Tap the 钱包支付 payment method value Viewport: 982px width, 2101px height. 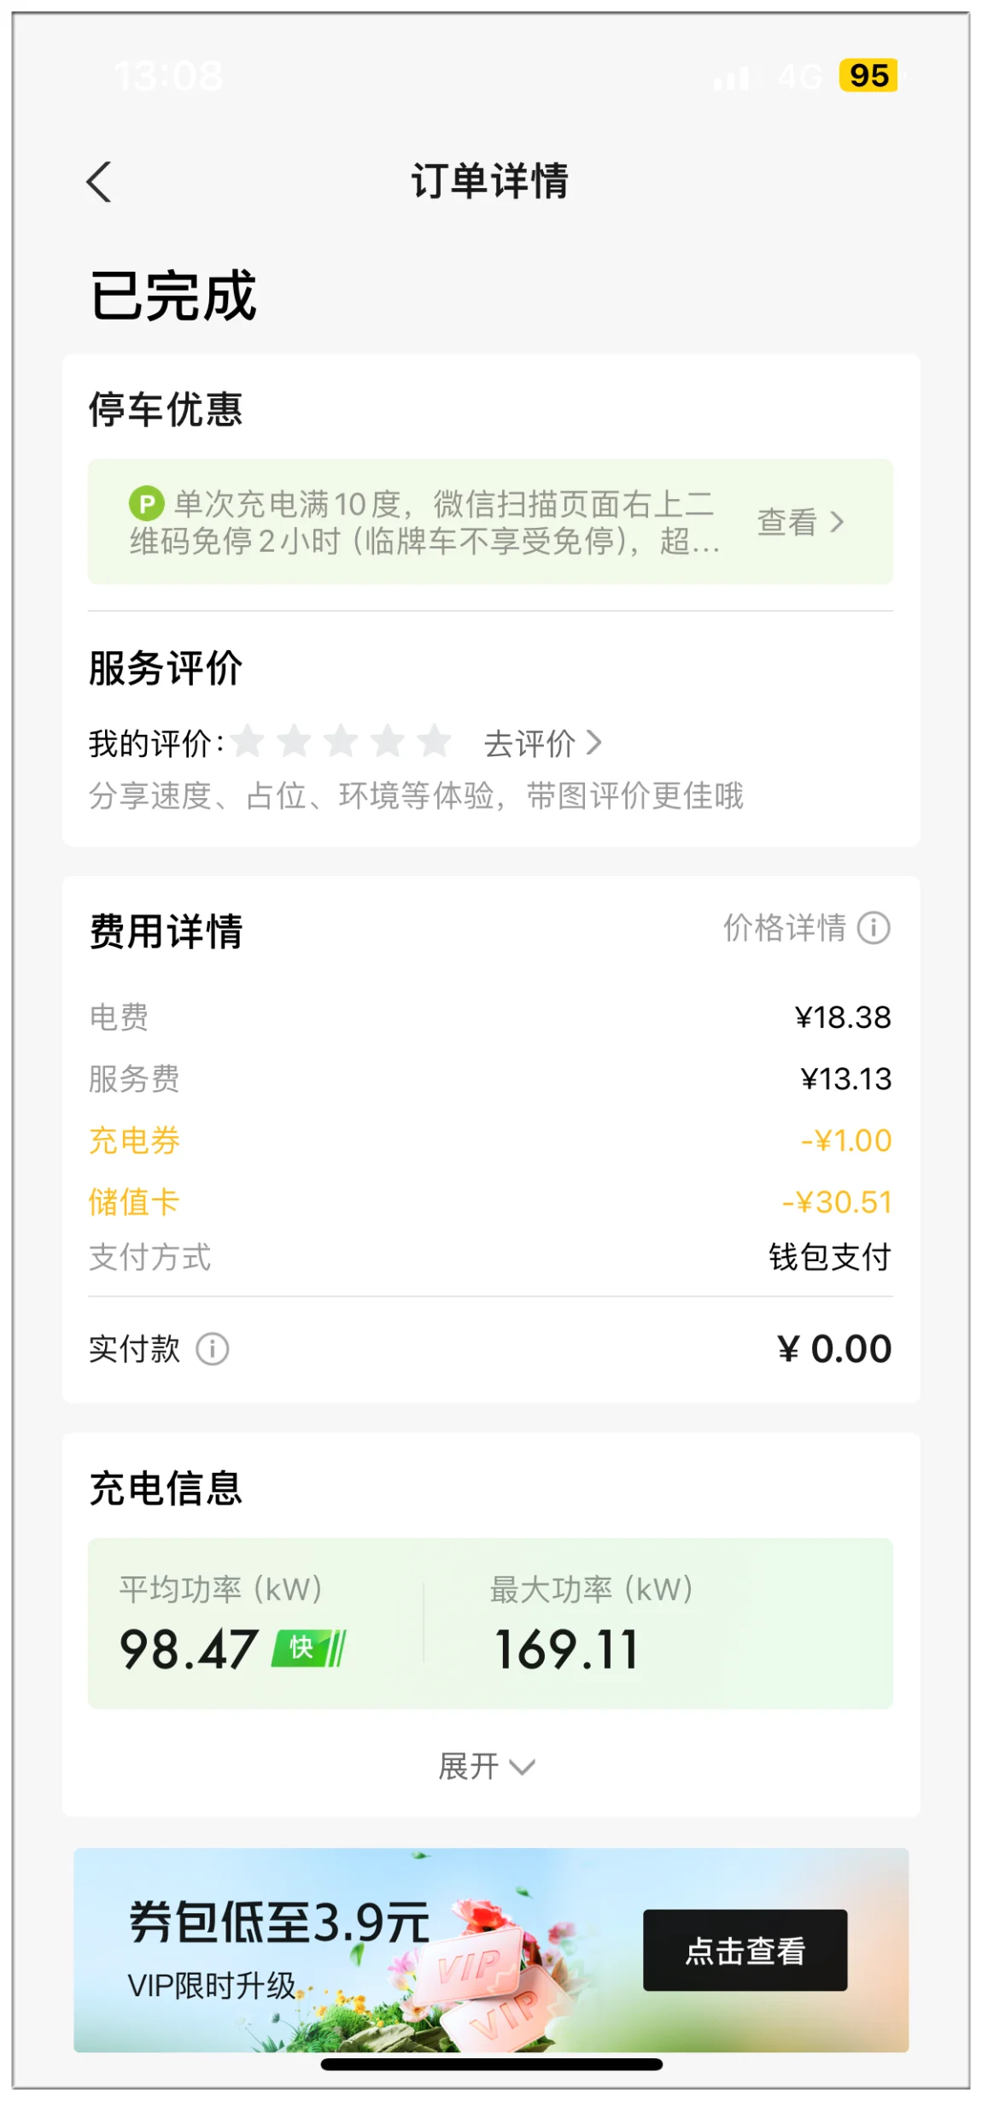(x=829, y=1257)
